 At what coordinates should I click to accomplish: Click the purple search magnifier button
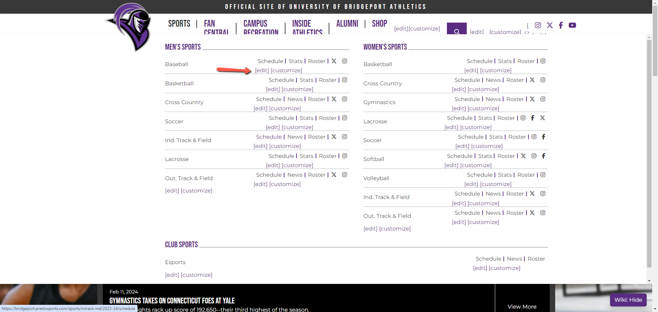[457, 29]
